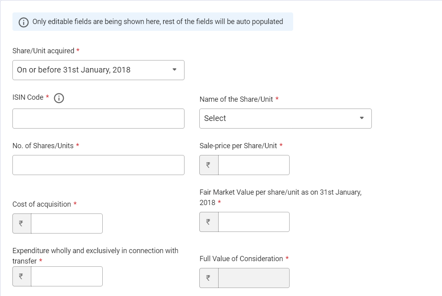
Task: Click the greyed Full Value of Consideration field
Action: (254, 278)
